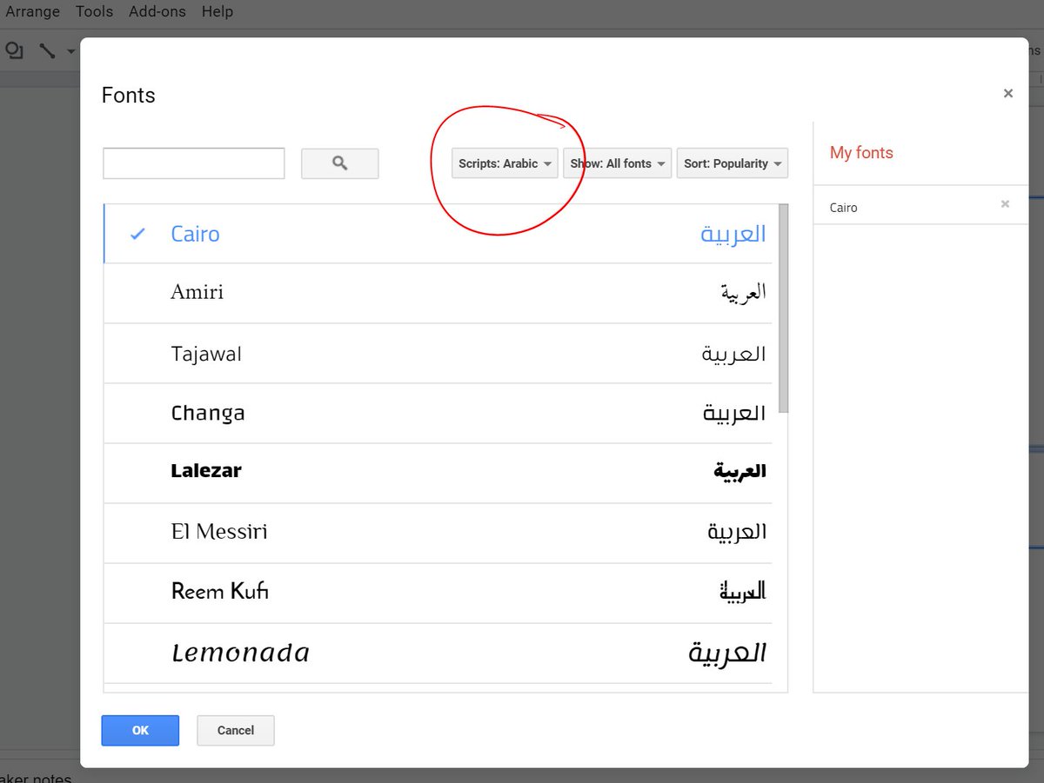Open the Tools menu
This screenshot has width=1044, height=783.
pyautogui.click(x=94, y=11)
